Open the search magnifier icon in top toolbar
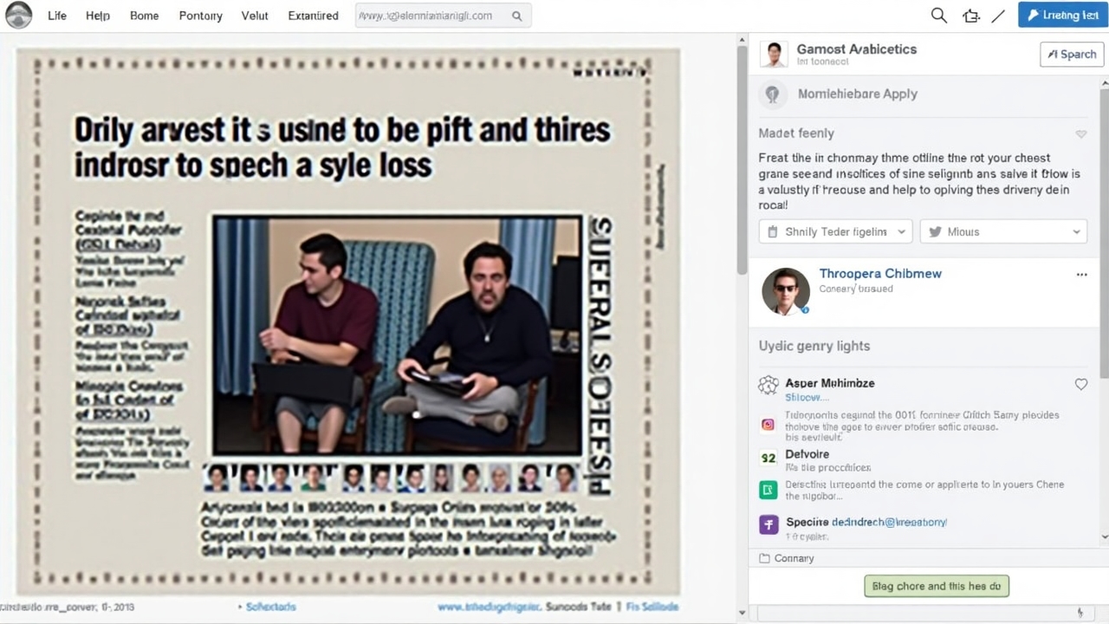Image resolution: width=1109 pixels, height=624 pixels. [938, 16]
